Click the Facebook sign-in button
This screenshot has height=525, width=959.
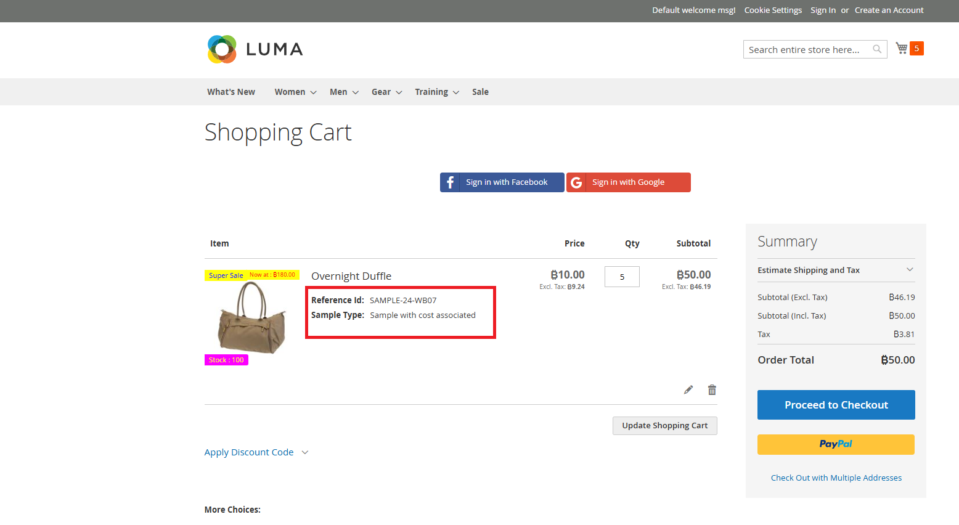pyautogui.click(x=502, y=182)
